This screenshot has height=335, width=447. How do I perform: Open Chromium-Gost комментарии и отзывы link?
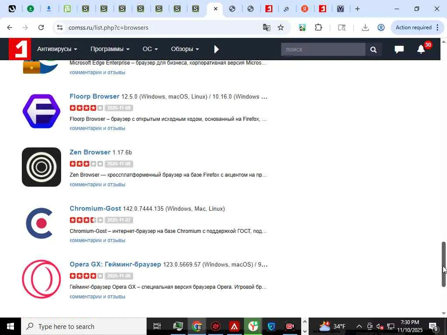pyautogui.click(x=97, y=240)
